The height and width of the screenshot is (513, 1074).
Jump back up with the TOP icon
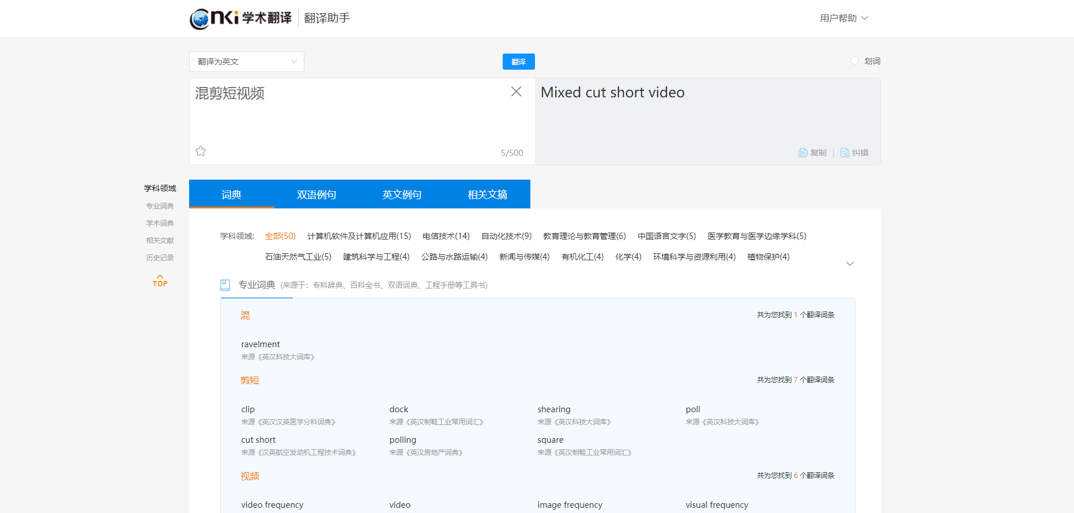tap(160, 280)
